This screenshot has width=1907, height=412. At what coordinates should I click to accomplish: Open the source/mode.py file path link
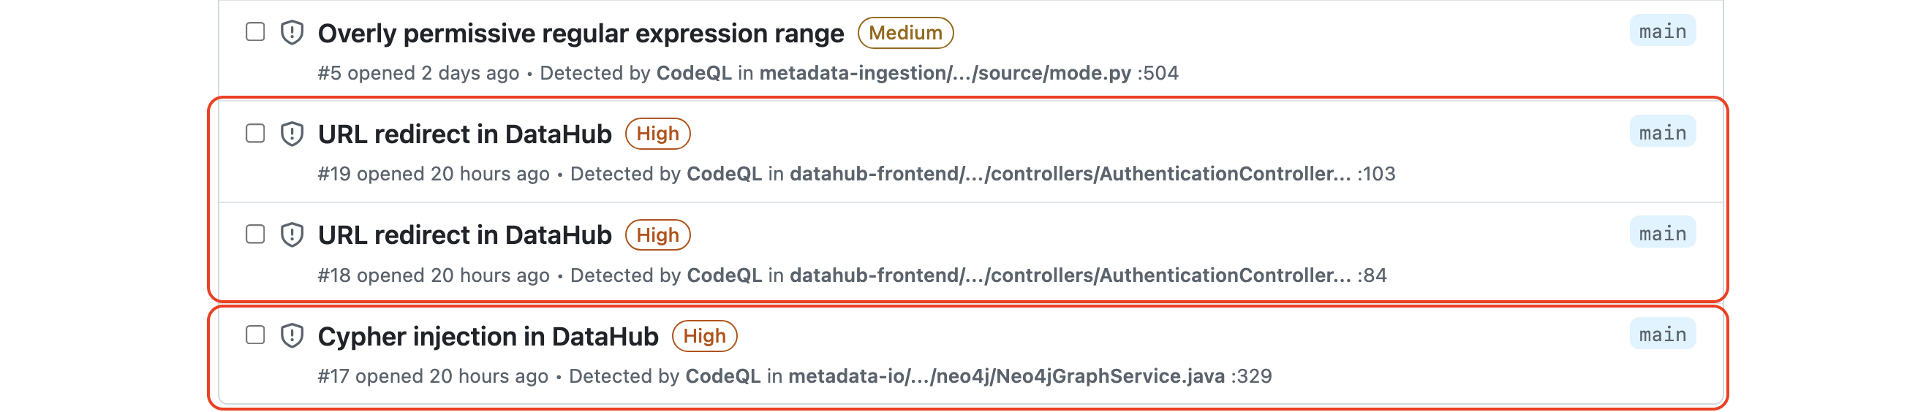click(x=945, y=73)
